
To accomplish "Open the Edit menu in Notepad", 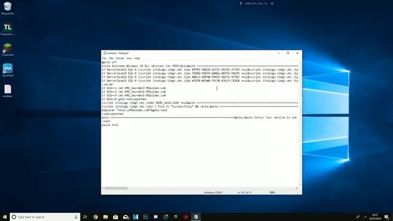I will (x=111, y=58).
